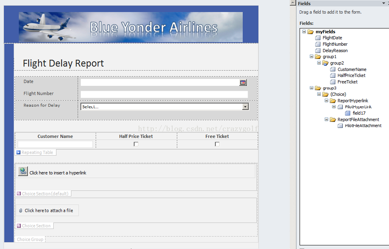Click the HalfPriceTicket field icon
Image resolution: width=389 pixels, height=249 pixels.
click(x=333, y=75)
